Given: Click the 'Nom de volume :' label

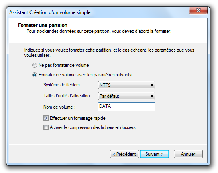Looking at the screenshot, I should pos(59,107).
